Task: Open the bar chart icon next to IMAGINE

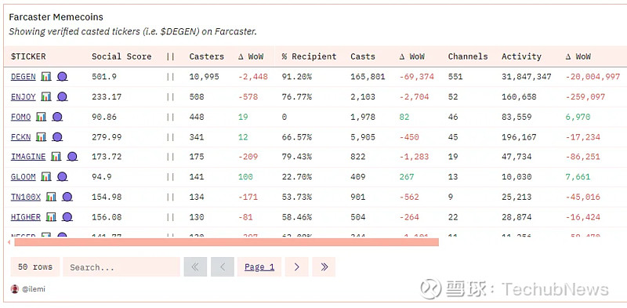Action: [56, 157]
